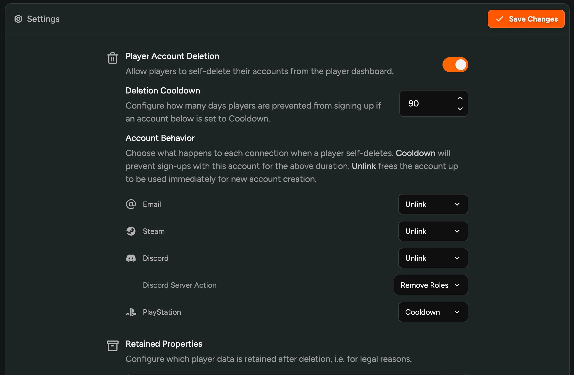Click the archive box icon by Retained Properties
The width and height of the screenshot is (574, 375).
coord(112,346)
